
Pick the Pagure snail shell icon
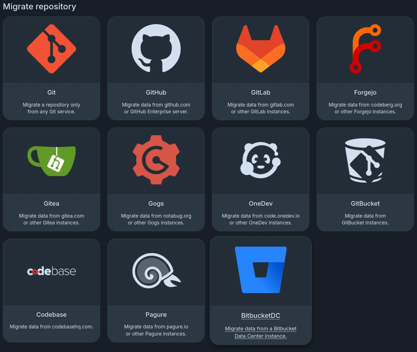pos(156,271)
